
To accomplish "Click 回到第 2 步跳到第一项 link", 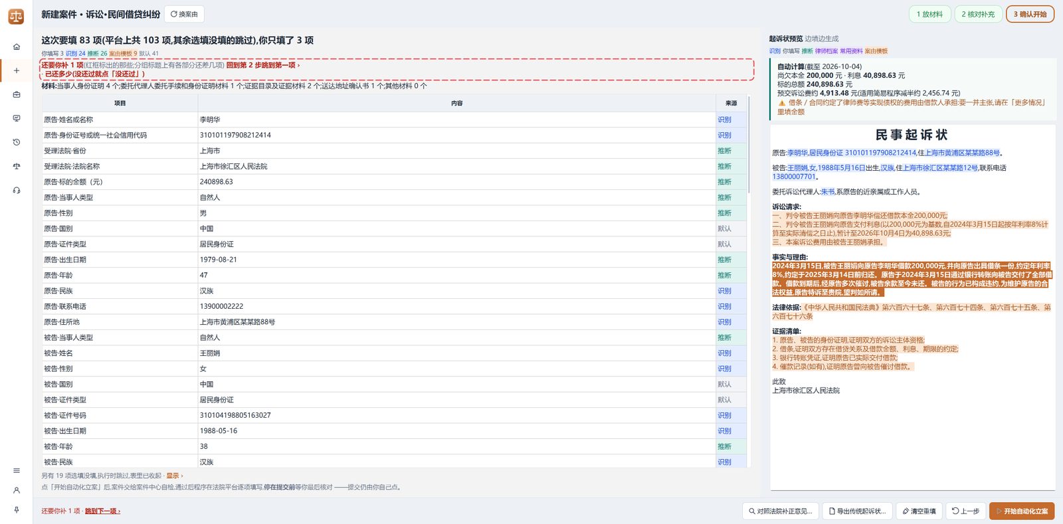I will click(x=263, y=65).
